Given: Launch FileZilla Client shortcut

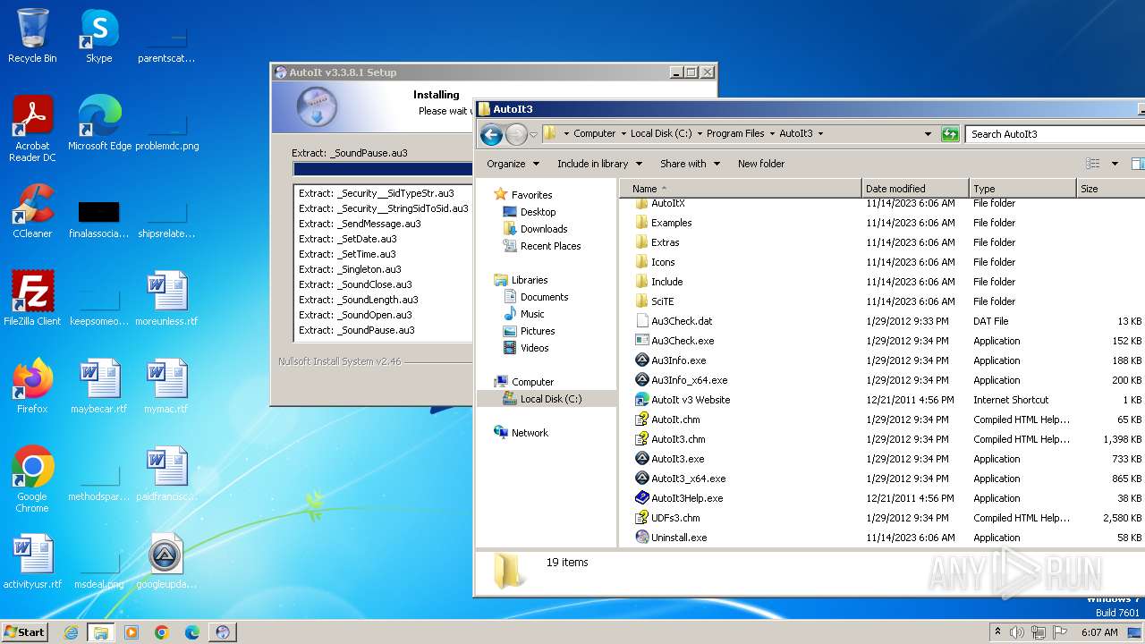Looking at the screenshot, I should pyautogui.click(x=32, y=298).
